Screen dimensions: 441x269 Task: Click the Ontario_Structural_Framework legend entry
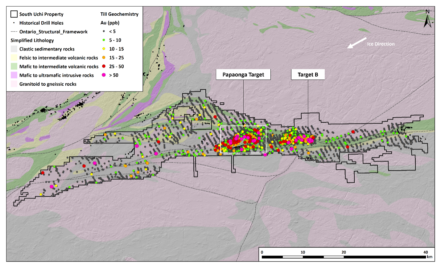pyautogui.click(x=53, y=32)
